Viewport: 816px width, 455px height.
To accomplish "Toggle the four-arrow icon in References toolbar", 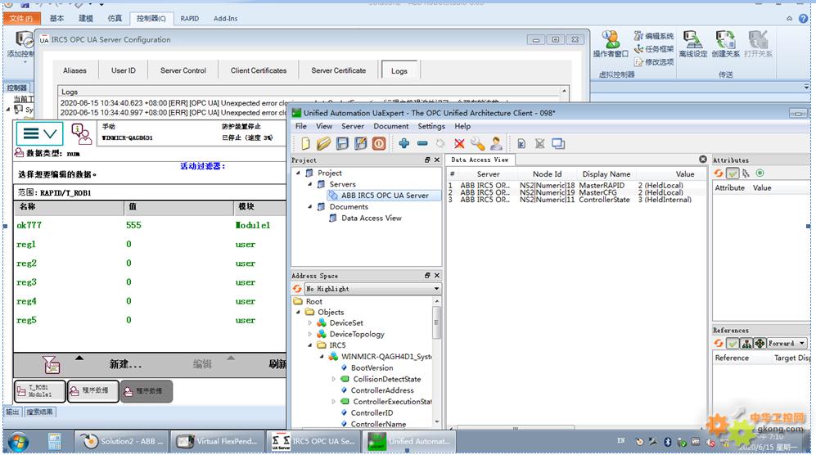I will click(760, 343).
